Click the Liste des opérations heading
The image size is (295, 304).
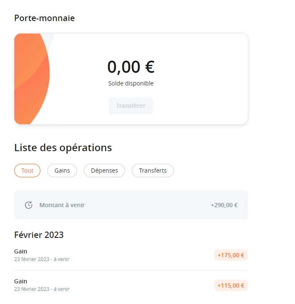point(63,148)
